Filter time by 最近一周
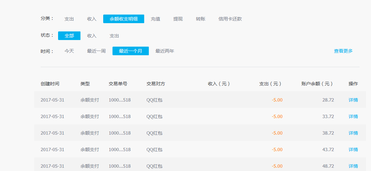This screenshot has width=371, height=171. click(x=96, y=51)
